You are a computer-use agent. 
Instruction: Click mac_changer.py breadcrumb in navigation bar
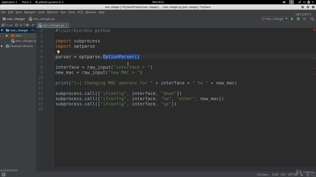41,19
